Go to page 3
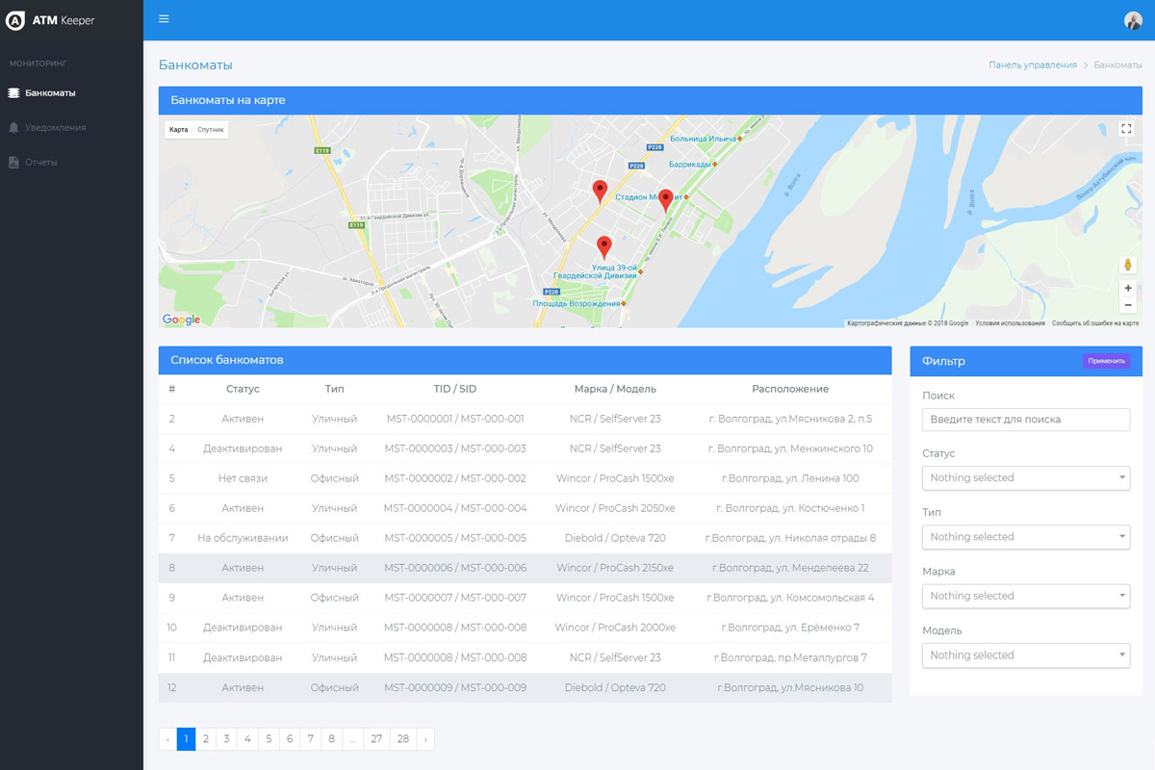1155x770 pixels. click(x=226, y=739)
